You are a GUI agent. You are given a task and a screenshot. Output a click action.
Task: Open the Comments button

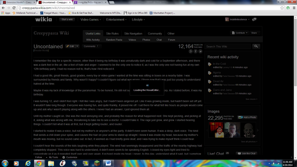(91, 46)
